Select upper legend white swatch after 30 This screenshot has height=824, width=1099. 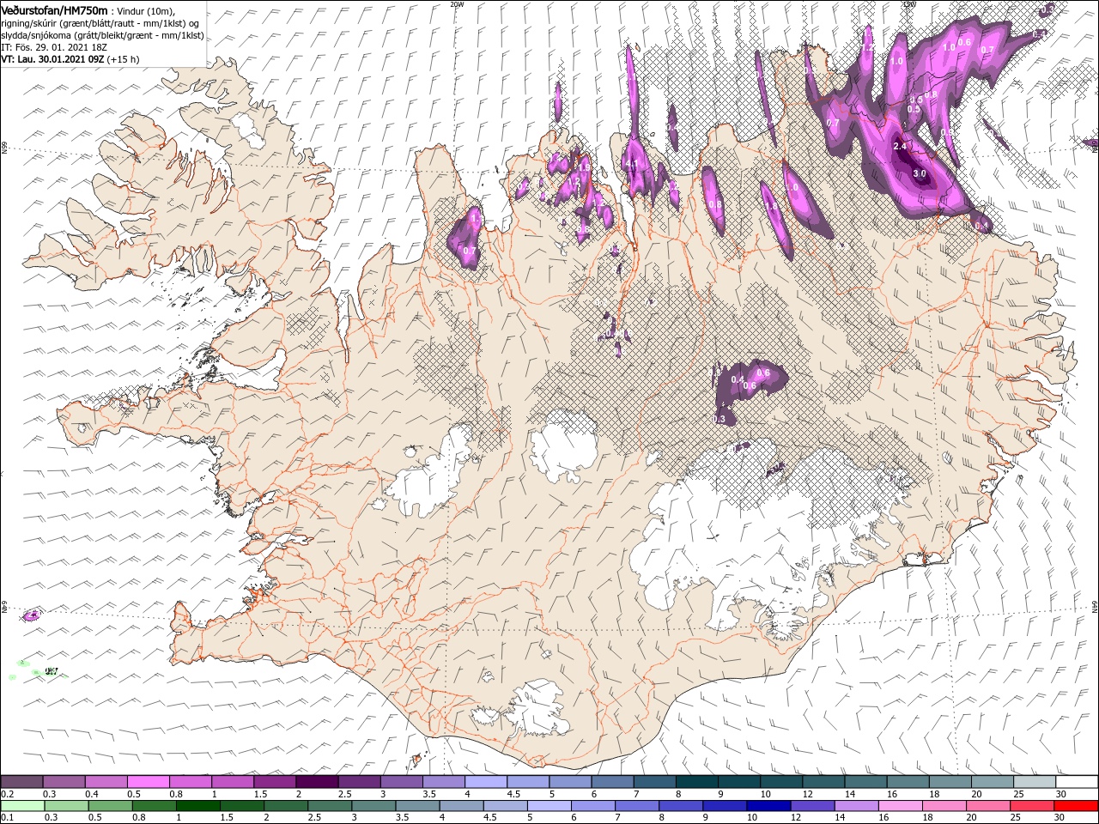click(x=1078, y=781)
